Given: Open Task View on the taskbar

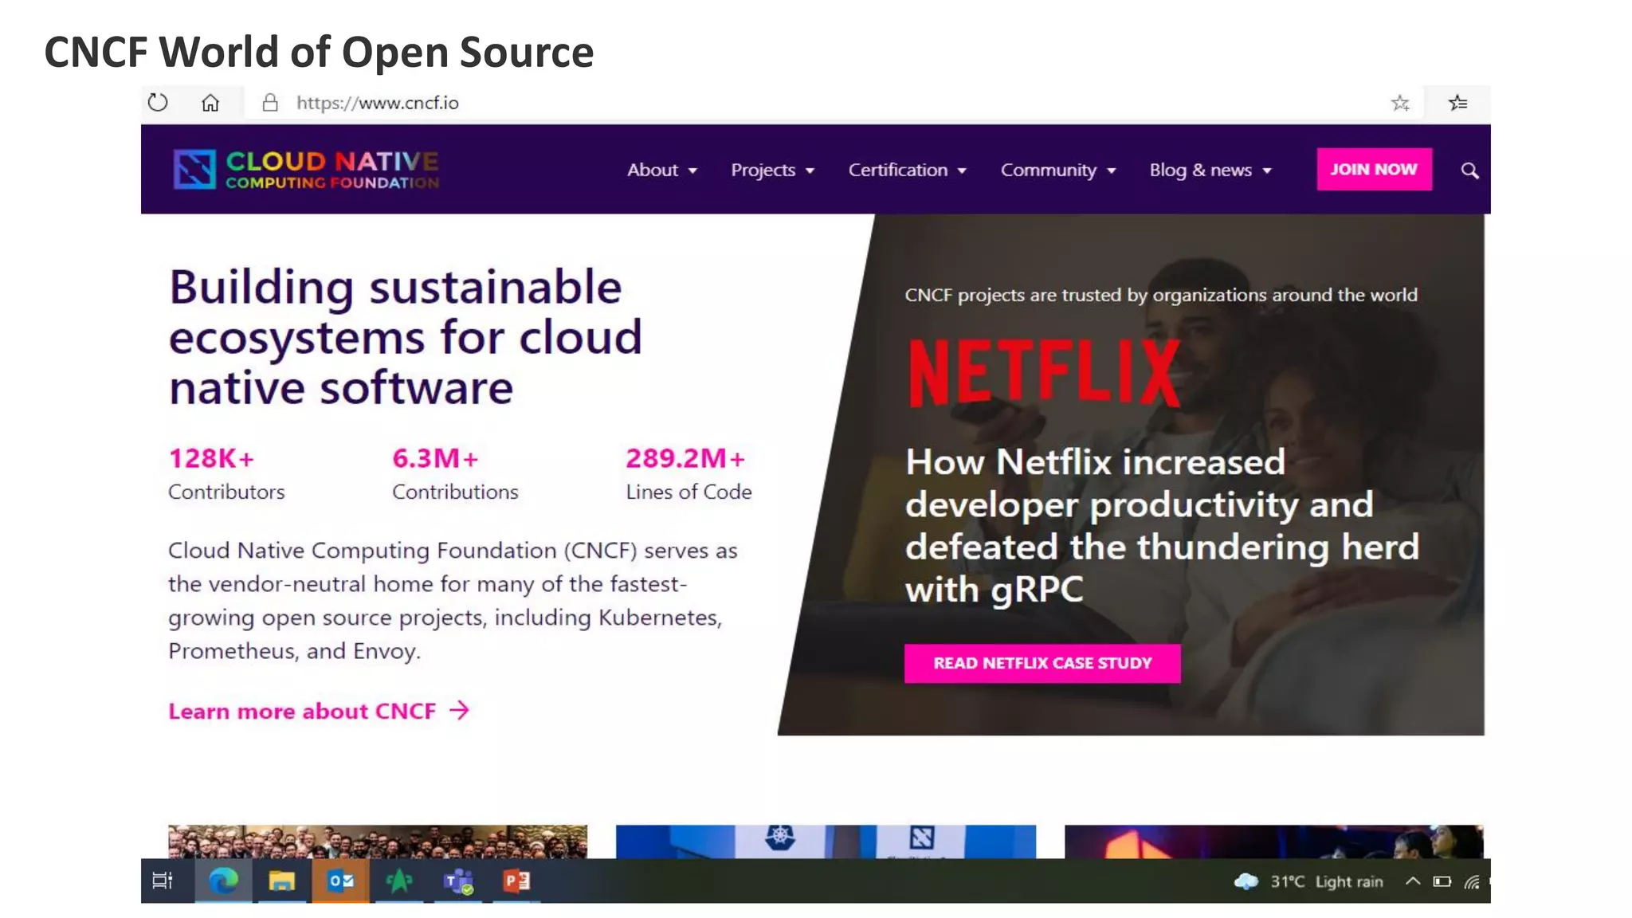Looking at the screenshot, I should pos(163,881).
